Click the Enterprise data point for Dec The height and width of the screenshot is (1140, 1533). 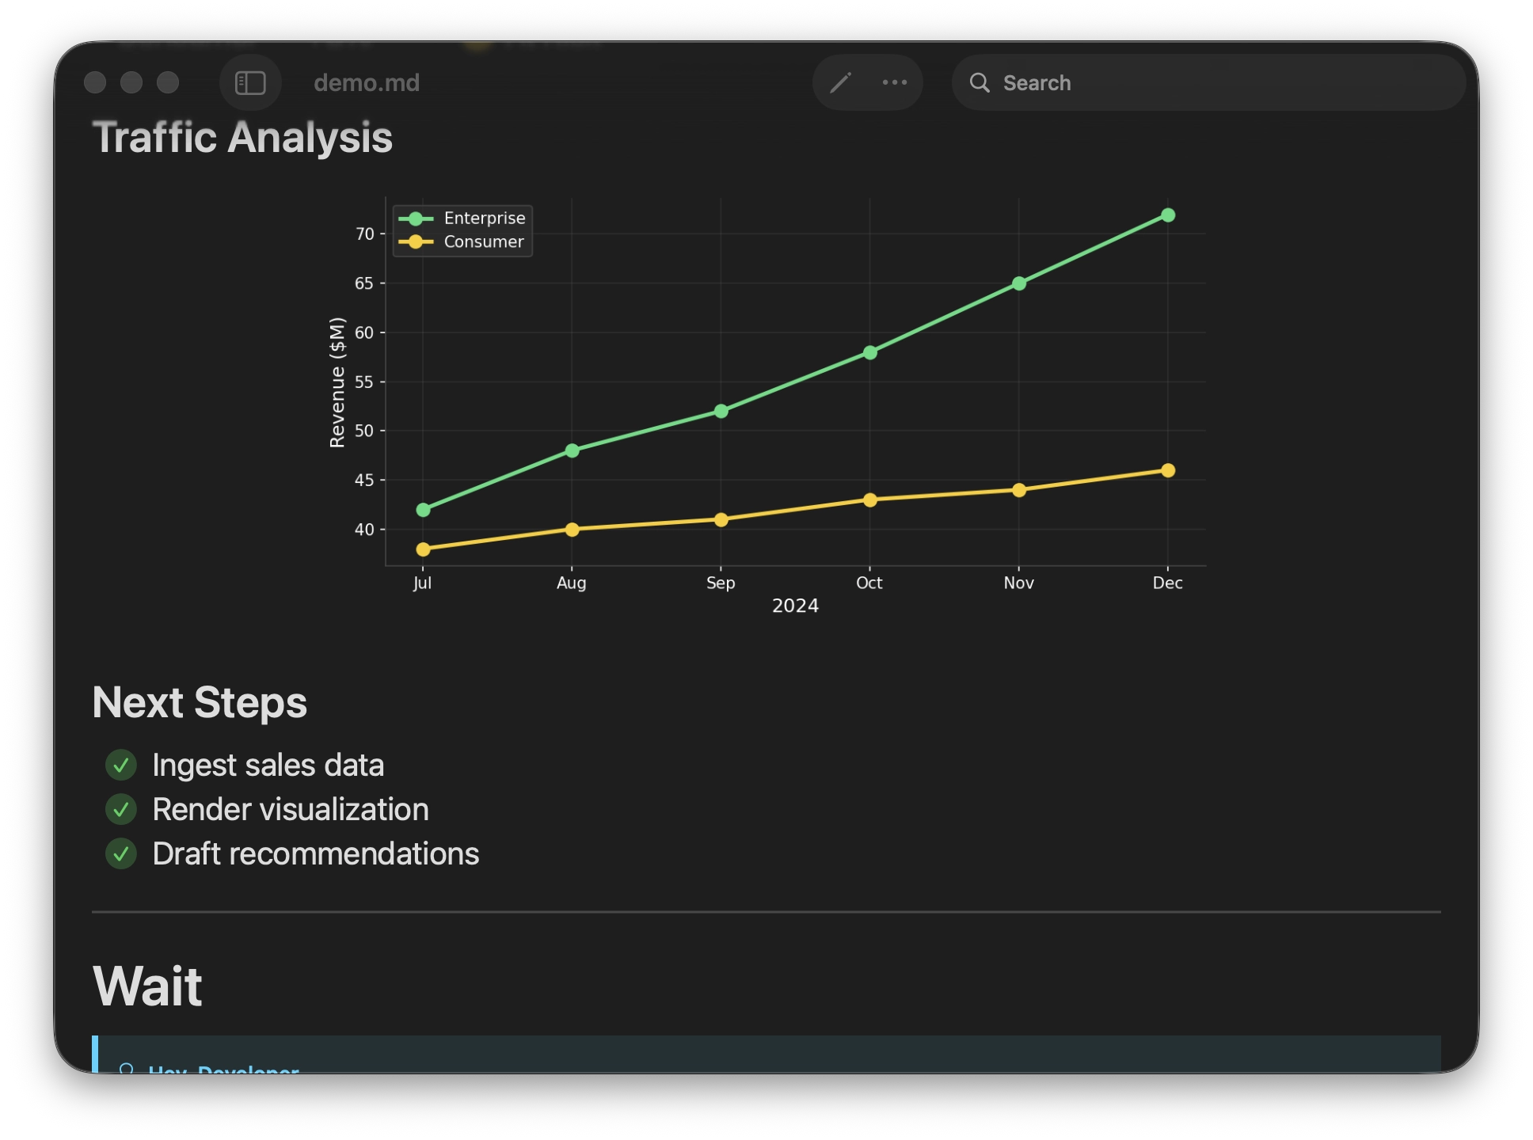click(x=1168, y=215)
